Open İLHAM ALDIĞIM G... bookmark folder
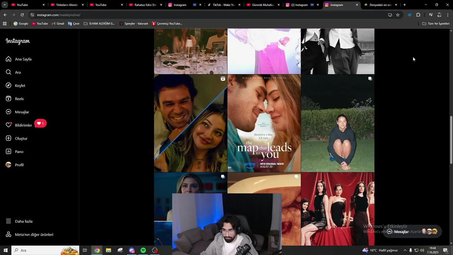Image resolution: width=453 pixels, height=255 pixels. (99, 24)
